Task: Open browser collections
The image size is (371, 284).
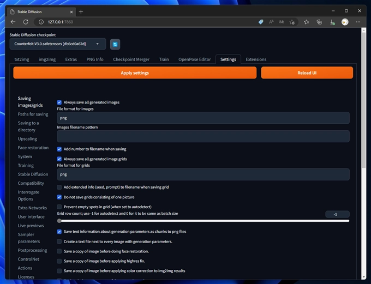Action: click(319, 22)
